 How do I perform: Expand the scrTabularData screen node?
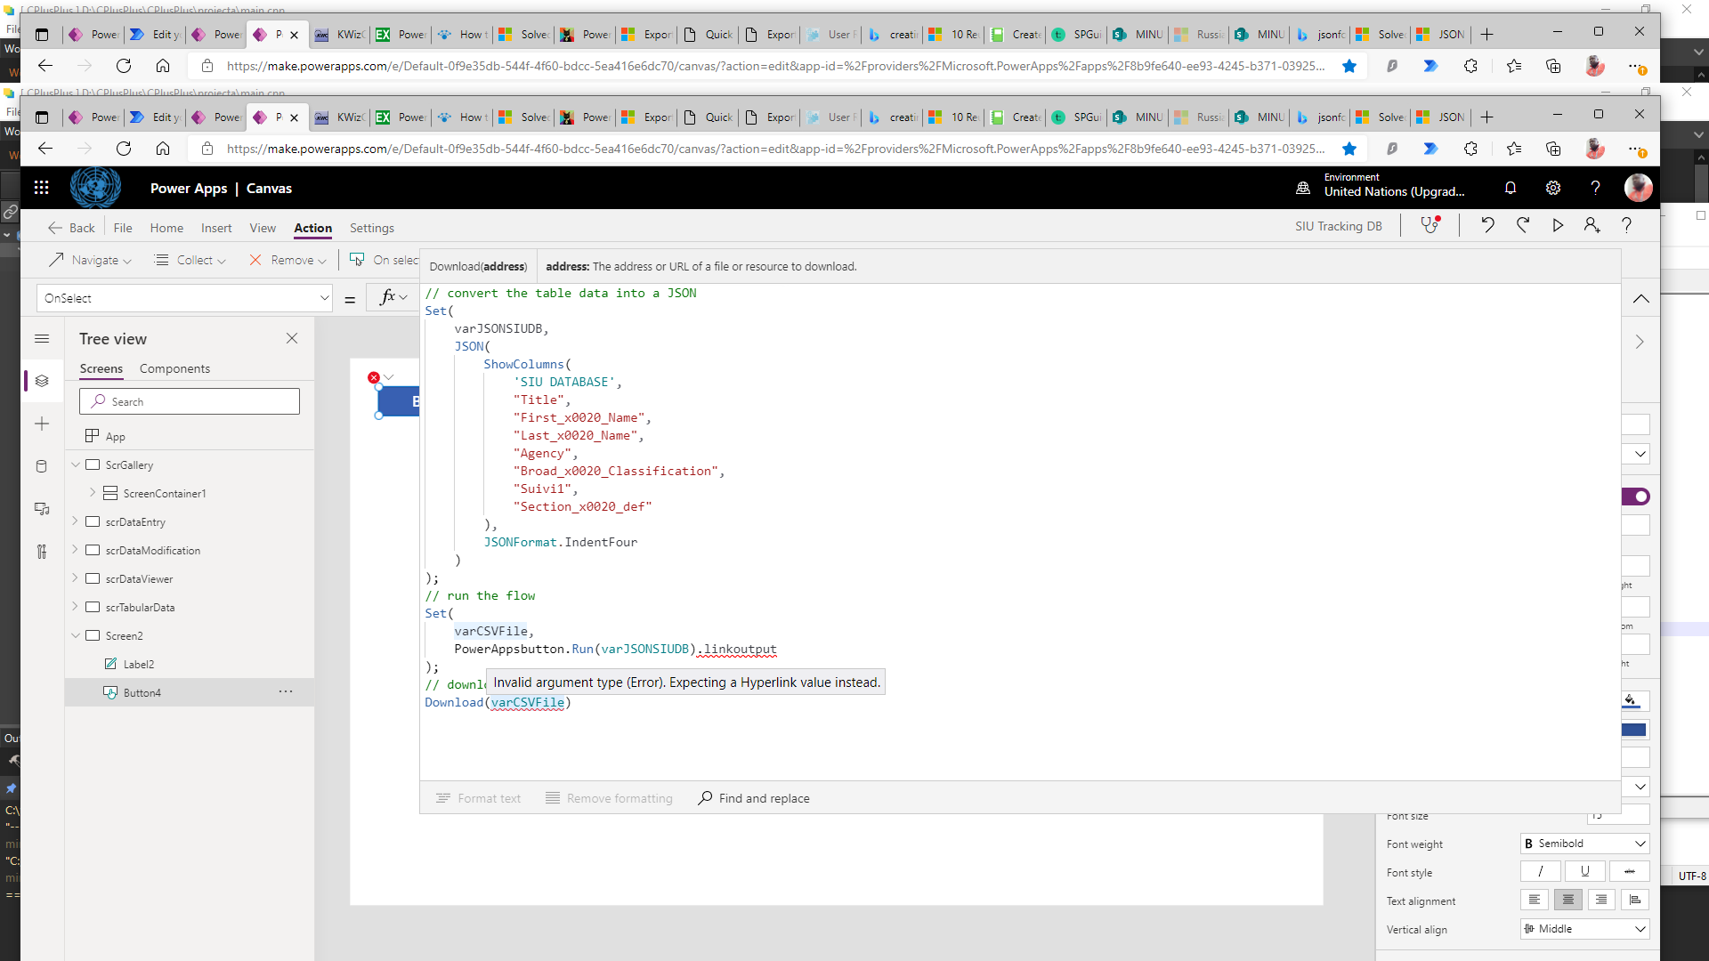point(76,607)
